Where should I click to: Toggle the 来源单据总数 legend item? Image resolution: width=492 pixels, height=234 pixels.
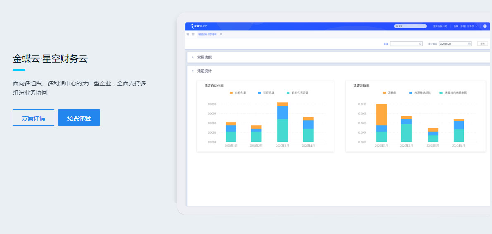(420, 93)
